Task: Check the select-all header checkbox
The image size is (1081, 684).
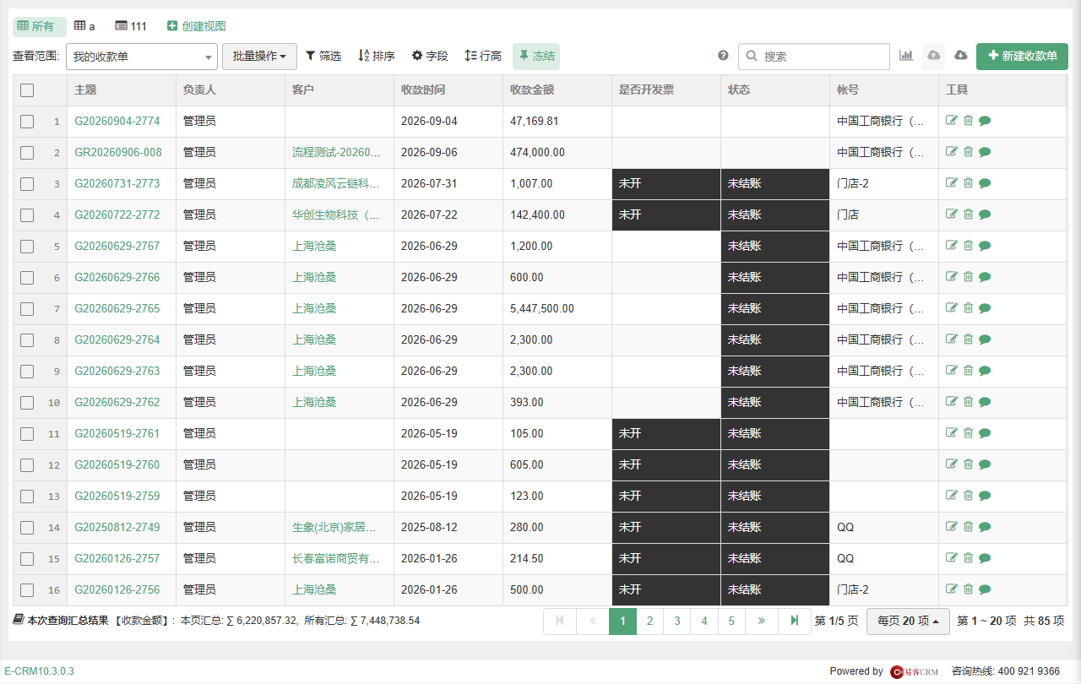Action: [27, 90]
